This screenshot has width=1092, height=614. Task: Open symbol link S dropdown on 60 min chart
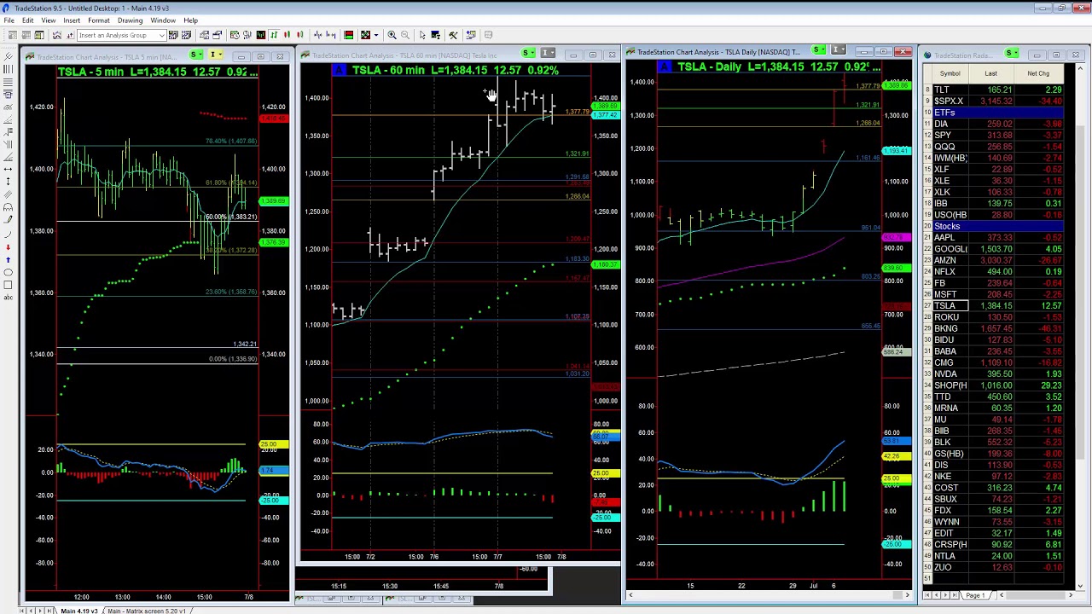(530, 54)
